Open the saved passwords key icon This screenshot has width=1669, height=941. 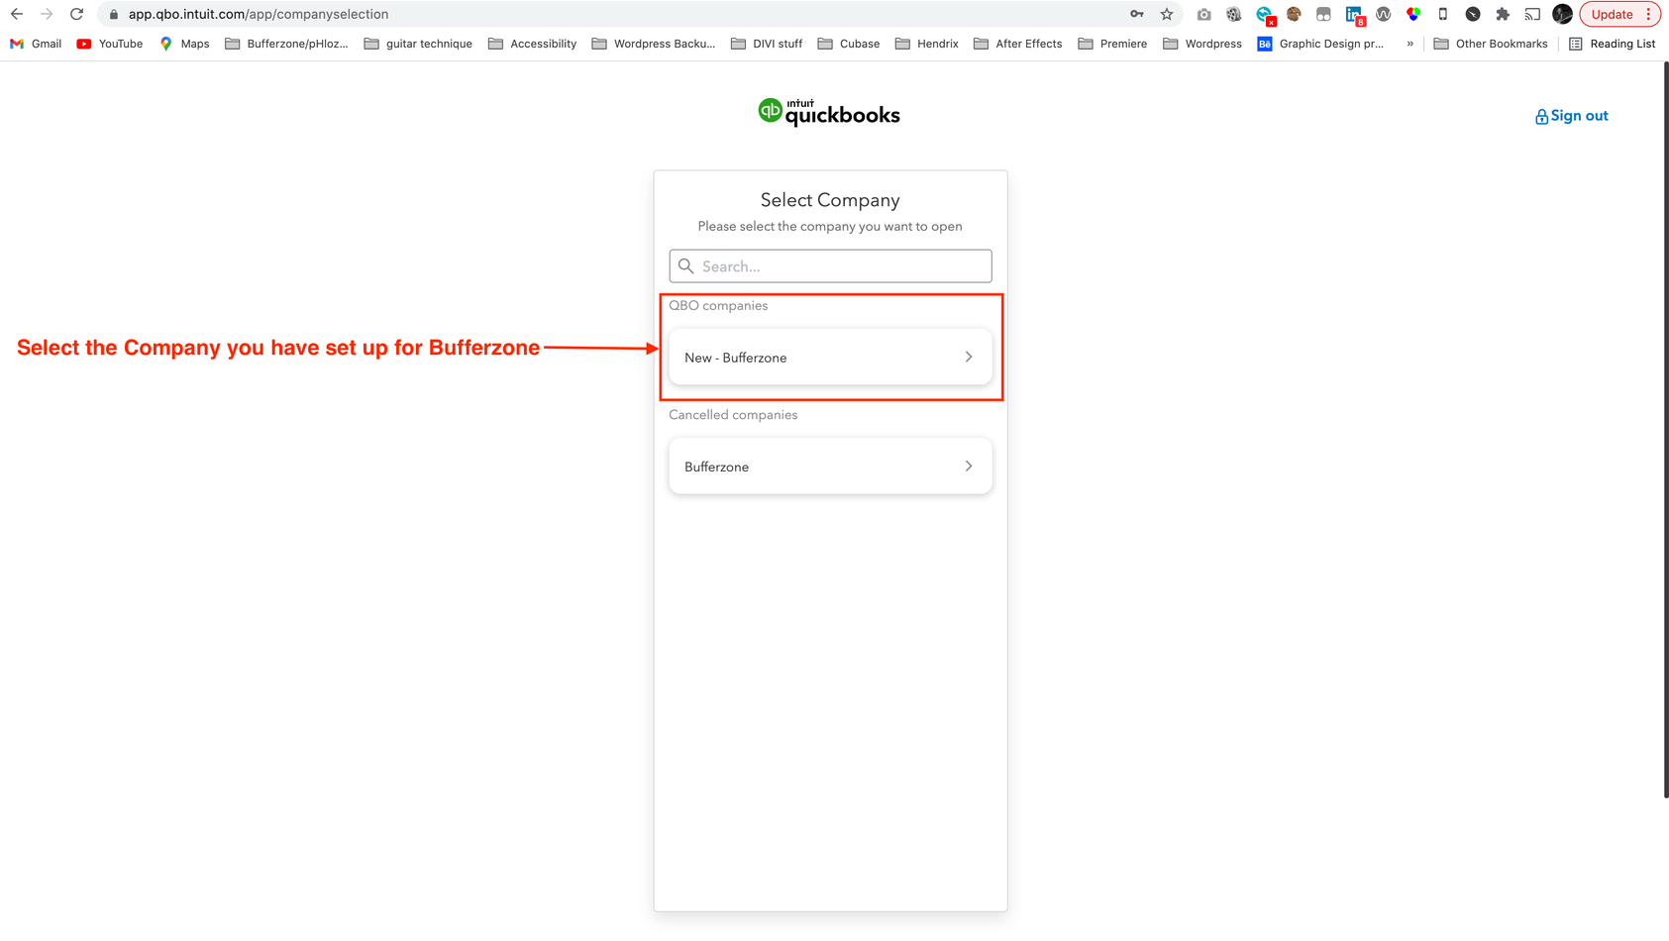pos(1137,14)
